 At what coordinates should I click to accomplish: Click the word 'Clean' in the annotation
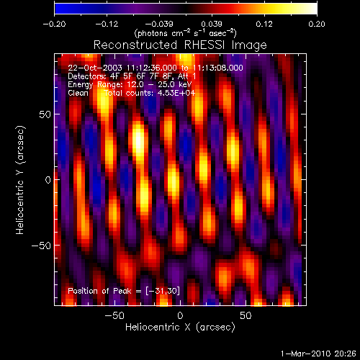point(78,93)
